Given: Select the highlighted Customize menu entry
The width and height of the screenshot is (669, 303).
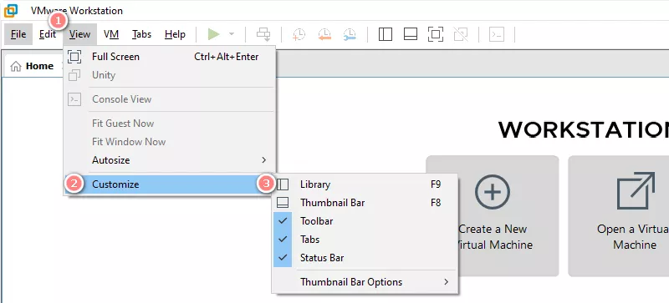Looking at the screenshot, I should (170, 184).
